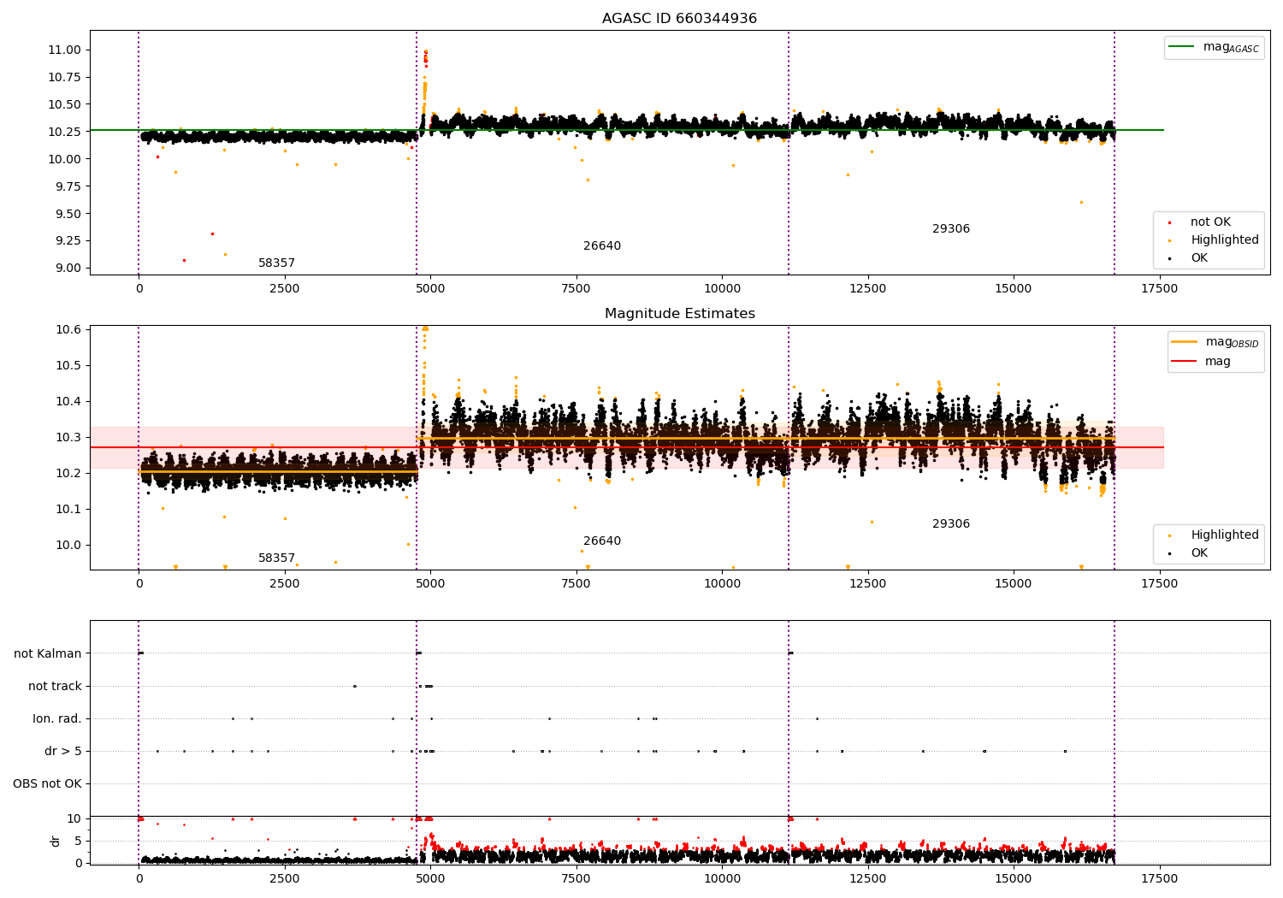Click the 9.50 y-axis tick label
This screenshot has width=1283, height=898.
coord(68,214)
